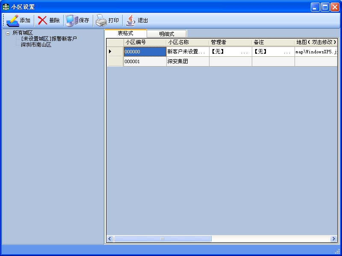Click the Java cup 退出 icon
The image size is (342, 256).
131,20
